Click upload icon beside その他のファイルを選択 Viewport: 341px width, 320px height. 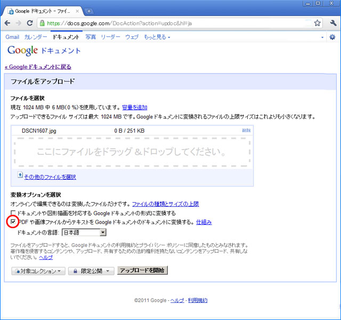pyautogui.click(x=20, y=174)
